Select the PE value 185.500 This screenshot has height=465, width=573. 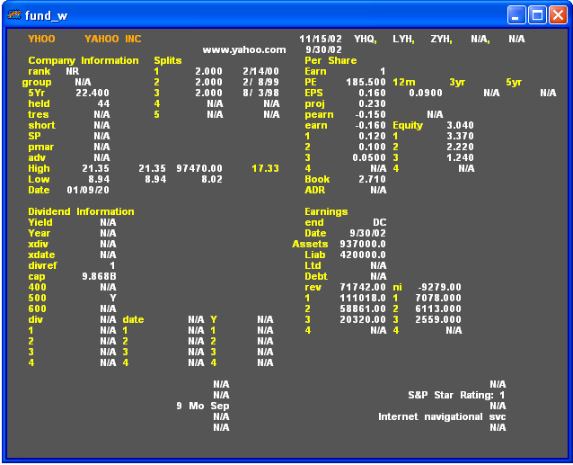pos(366,82)
